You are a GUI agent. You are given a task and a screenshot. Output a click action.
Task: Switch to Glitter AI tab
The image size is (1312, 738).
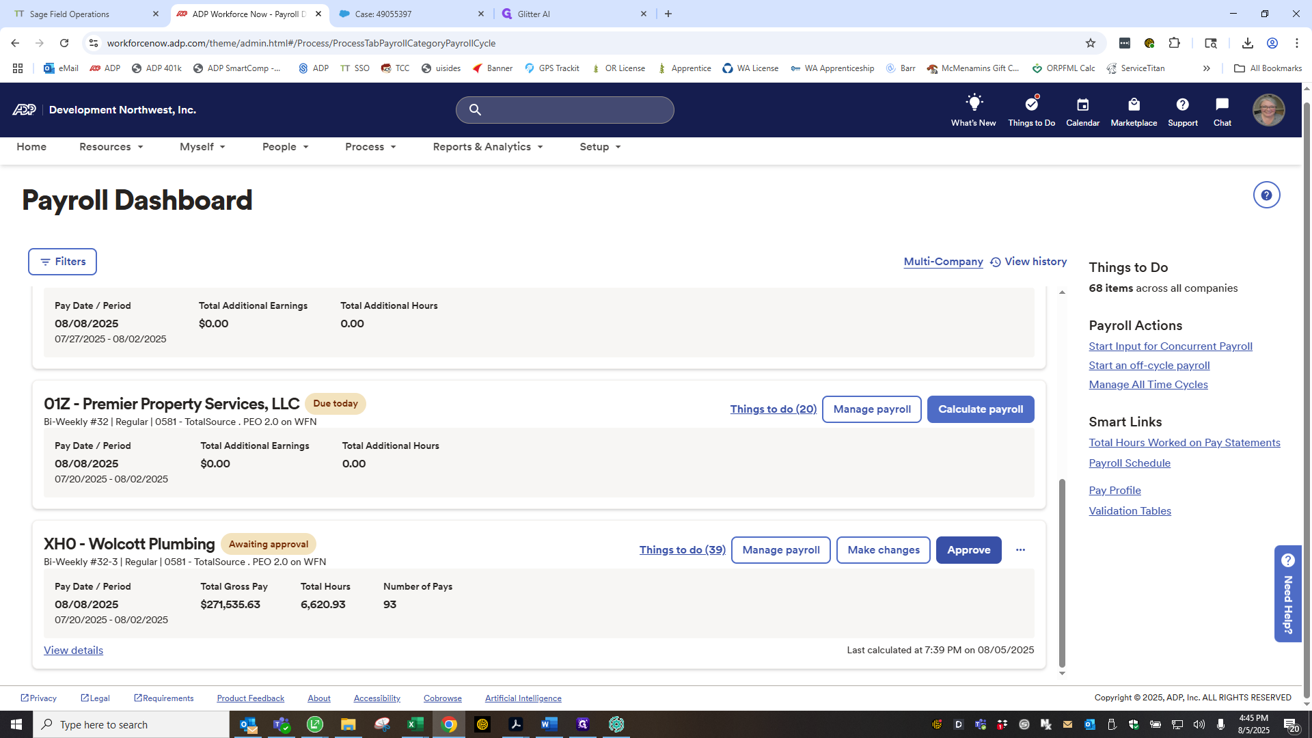(x=574, y=14)
